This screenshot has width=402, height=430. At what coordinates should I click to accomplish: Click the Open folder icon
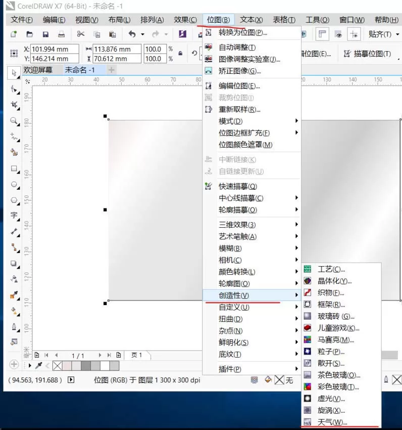(x=30, y=34)
